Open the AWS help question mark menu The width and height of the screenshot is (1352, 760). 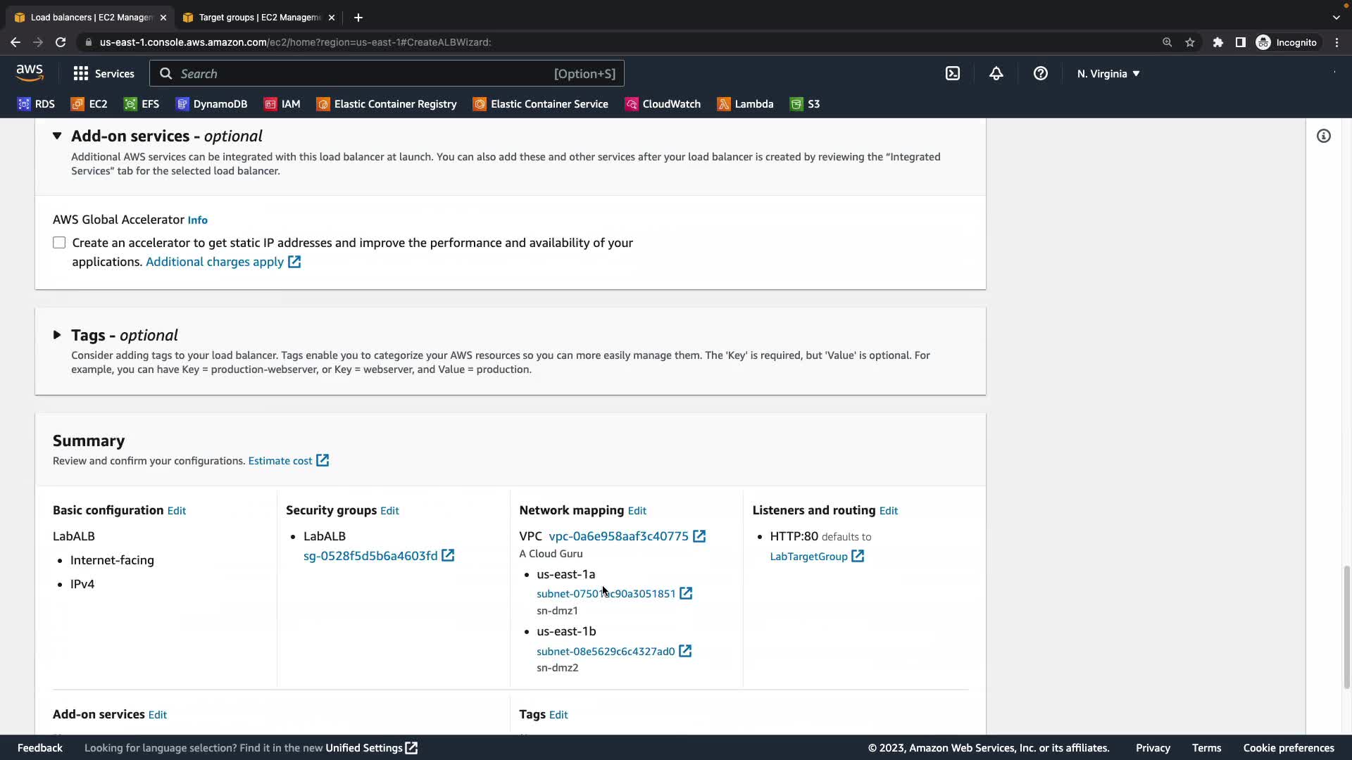[x=1040, y=73]
